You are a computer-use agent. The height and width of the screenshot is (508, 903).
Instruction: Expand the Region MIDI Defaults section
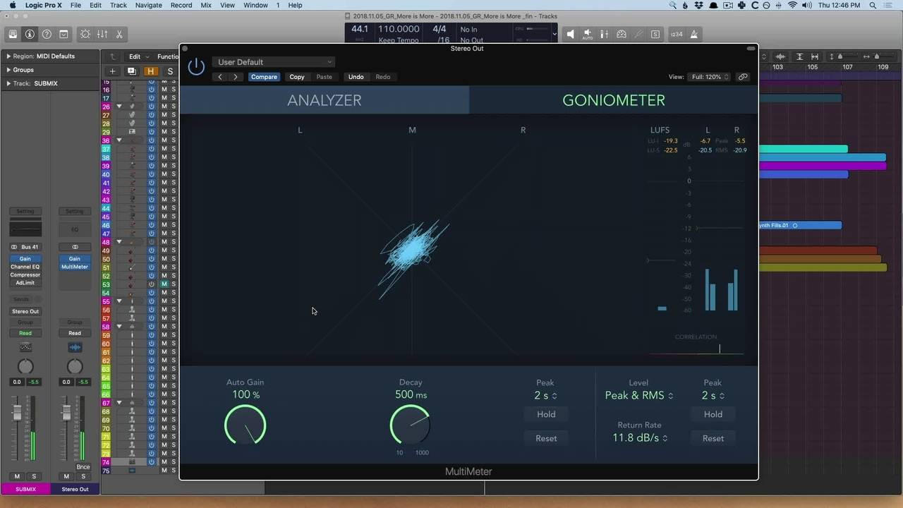(x=8, y=56)
